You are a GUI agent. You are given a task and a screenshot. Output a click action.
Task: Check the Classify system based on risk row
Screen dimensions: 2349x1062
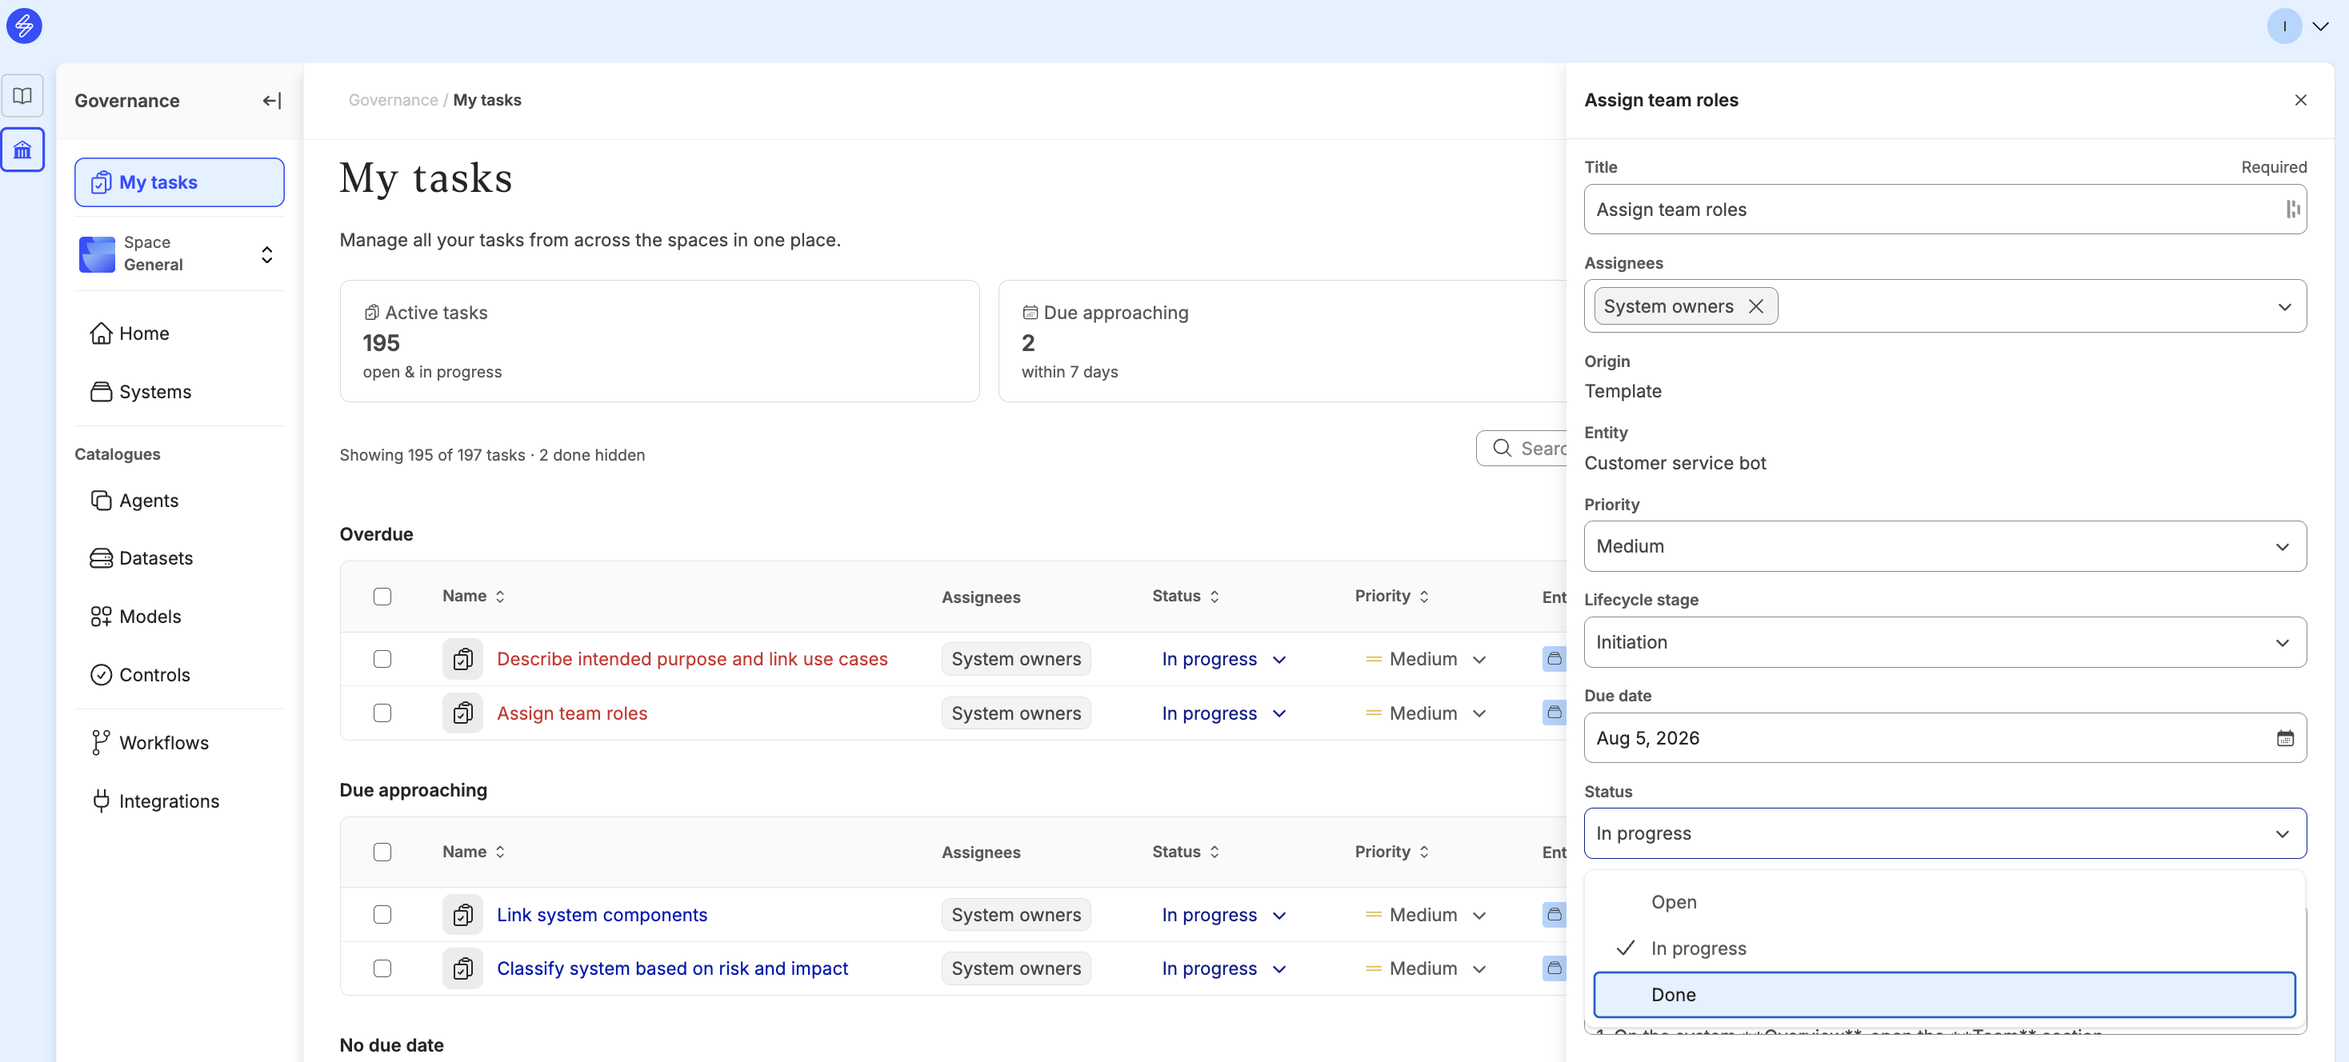tap(382, 968)
